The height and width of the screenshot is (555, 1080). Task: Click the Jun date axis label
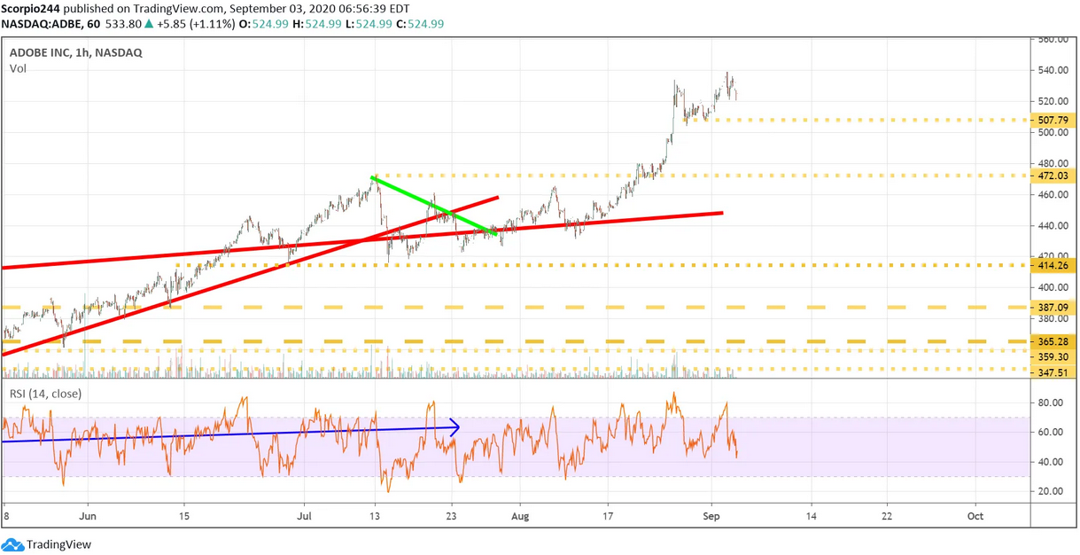(x=88, y=515)
